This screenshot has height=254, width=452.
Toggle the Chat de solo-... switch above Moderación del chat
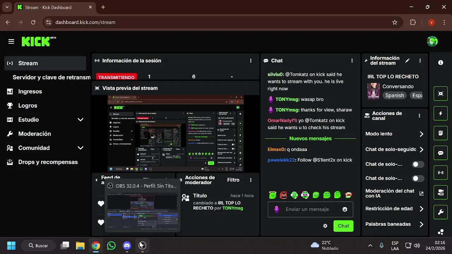tap(418, 179)
